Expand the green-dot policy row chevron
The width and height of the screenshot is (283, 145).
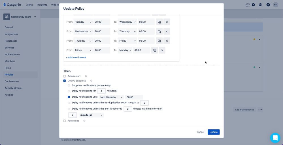click(x=259, y=67)
